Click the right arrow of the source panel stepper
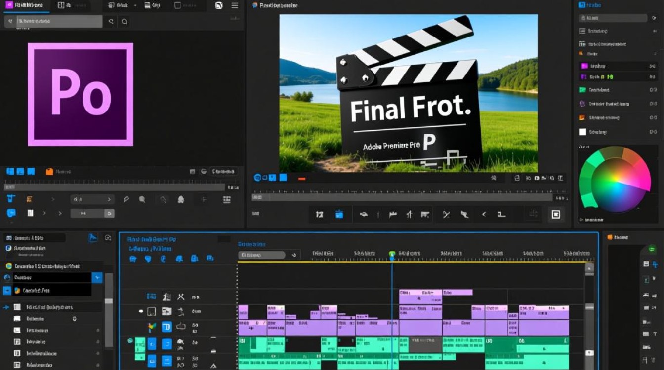Image resolution: width=664 pixels, height=370 pixels. click(x=109, y=199)
